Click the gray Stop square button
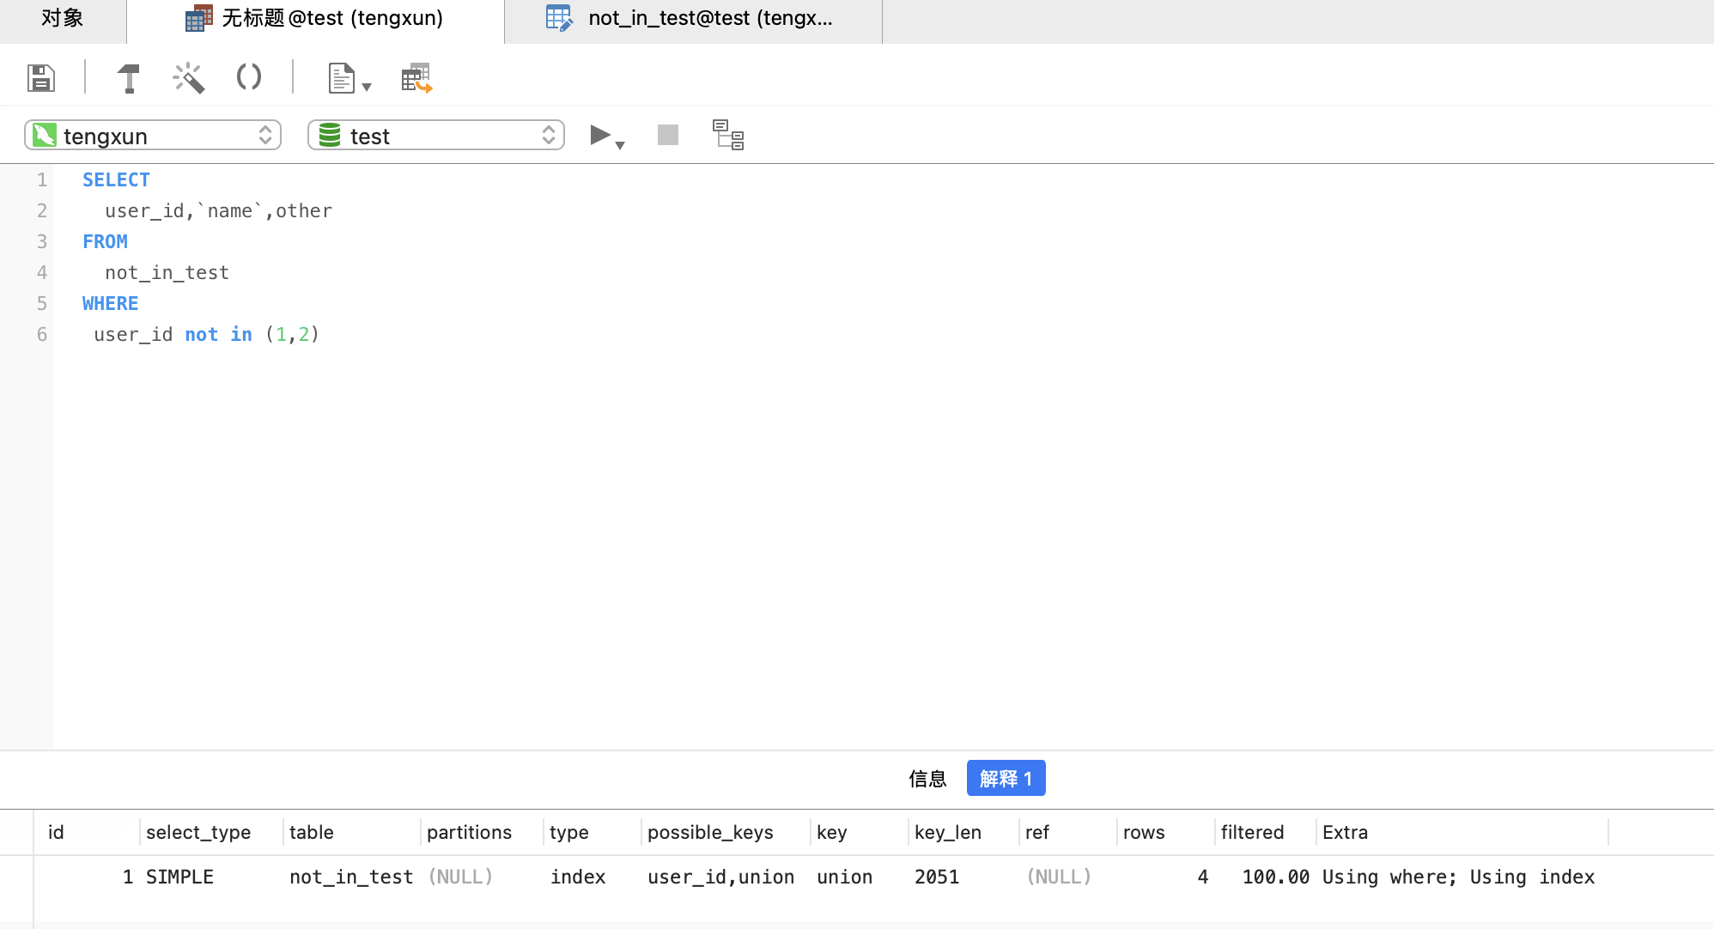Image resolution: width=1714 pixels, height=929 pixels. [667, 135]
